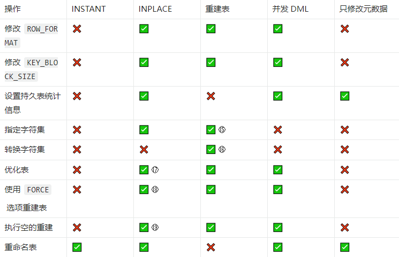Click the red cross under 并发 DML for 指定字符集
The width and height of the screenshot is (399, 257).
(277, 130)
